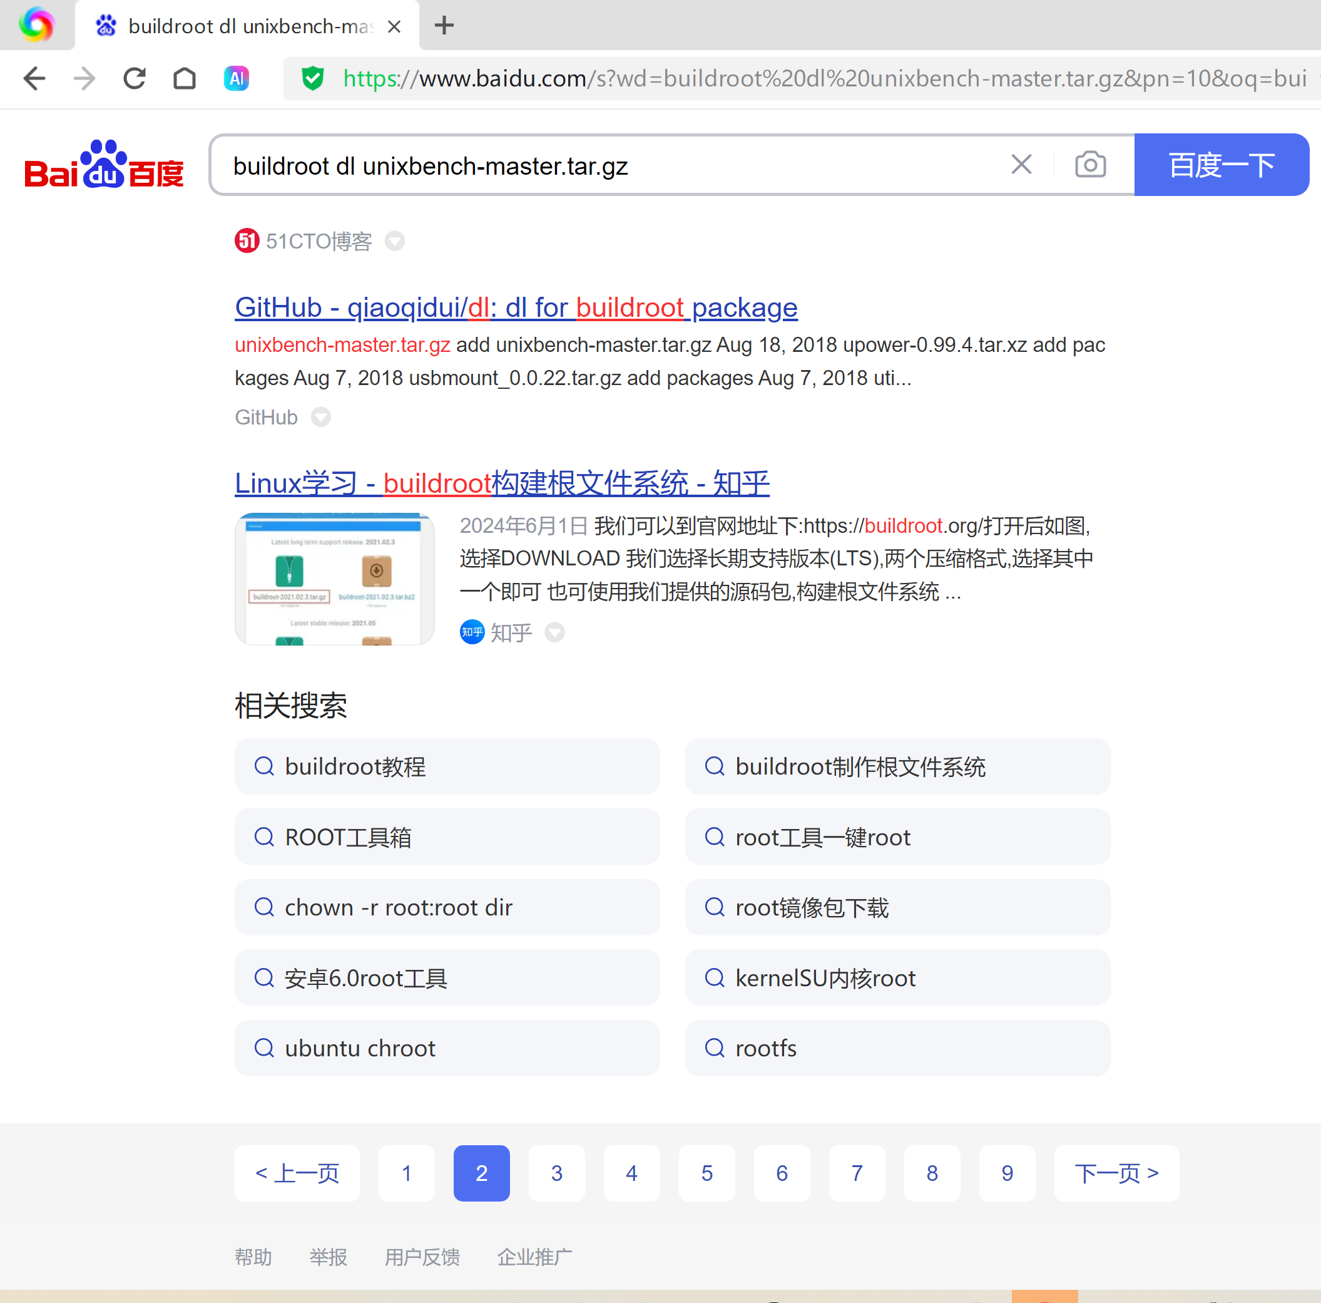The height and width of the screenshot is (1303, 1321).
Task: Click in the Baidu search input field
Action: click(x=602, y=166)
